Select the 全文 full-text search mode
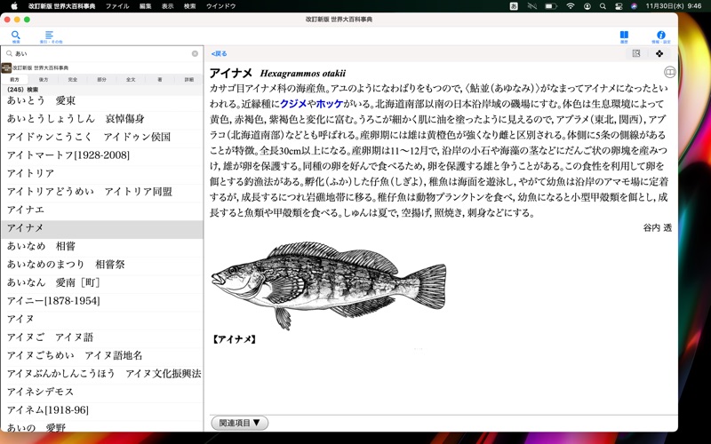Viewport: 711px width, 444px height. [131, 80]
